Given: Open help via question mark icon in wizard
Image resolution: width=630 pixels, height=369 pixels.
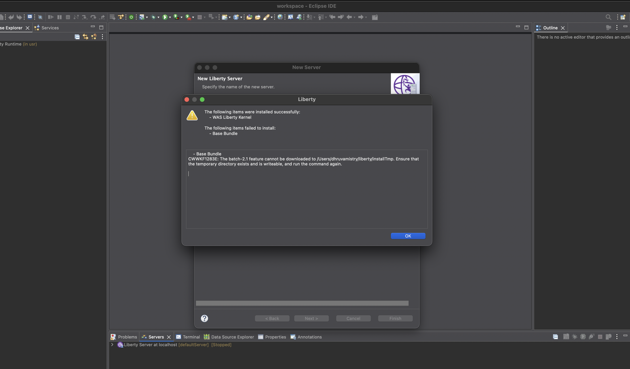Looking at the screenshot, I should click(x=204, y=318).
